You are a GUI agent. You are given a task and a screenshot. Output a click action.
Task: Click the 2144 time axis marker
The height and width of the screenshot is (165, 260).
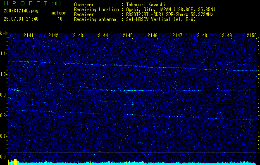(103, 35)
